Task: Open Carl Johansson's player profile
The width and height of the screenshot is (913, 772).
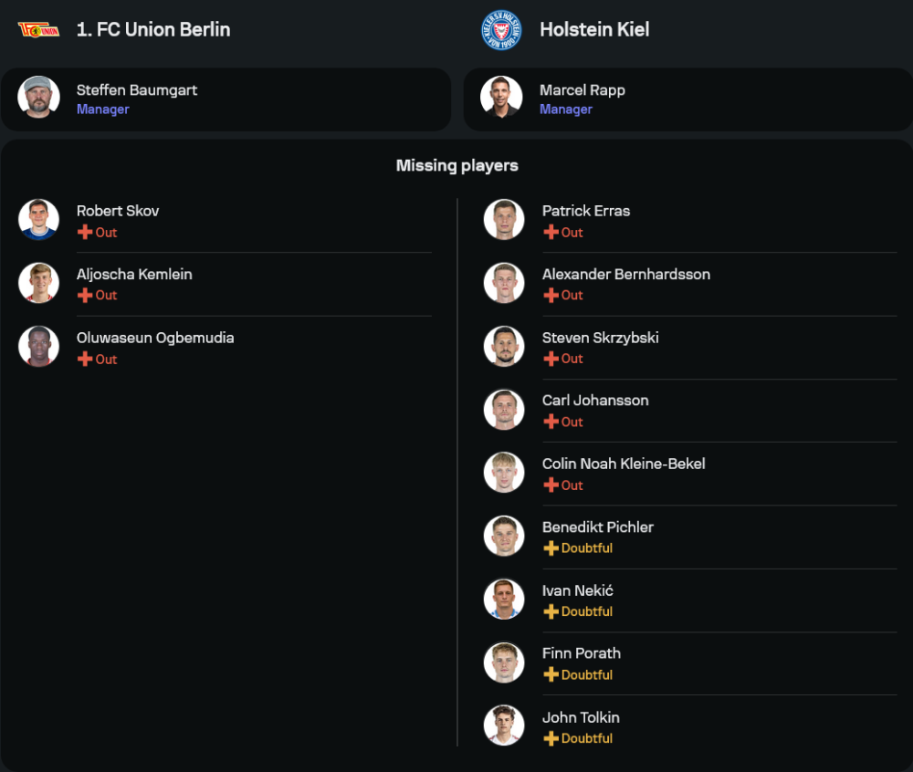Action: click(595, 401)
